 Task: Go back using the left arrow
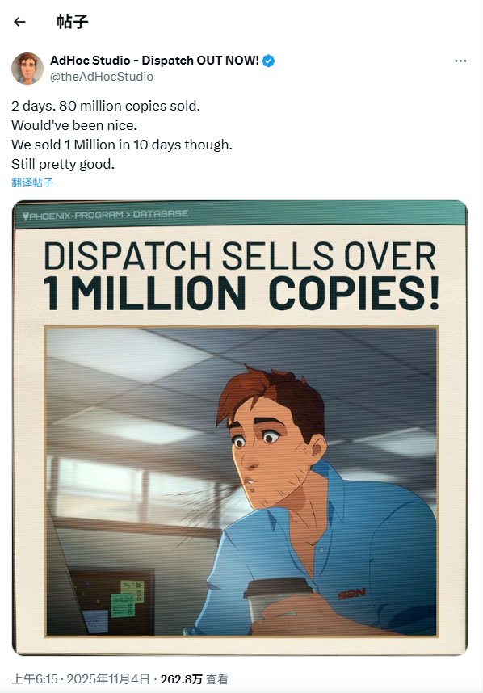[19, 22]
